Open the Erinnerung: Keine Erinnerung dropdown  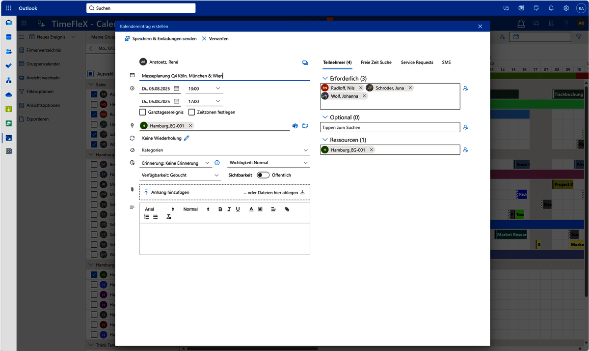pyautogui.click(x=176, y=163)
